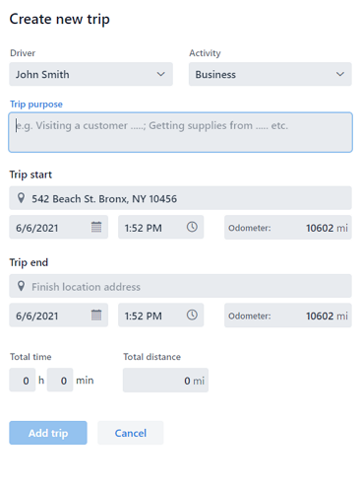Image resolution: width=359 pixels, height=491 pixels.
Task: Open the Trip start clock icon
Action: [192, 227]
